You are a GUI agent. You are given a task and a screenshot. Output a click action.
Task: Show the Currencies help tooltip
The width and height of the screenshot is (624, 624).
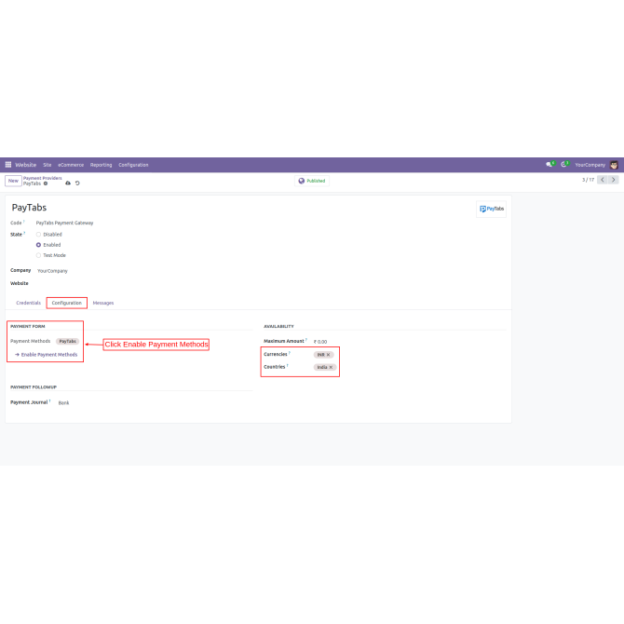[290, 353]
